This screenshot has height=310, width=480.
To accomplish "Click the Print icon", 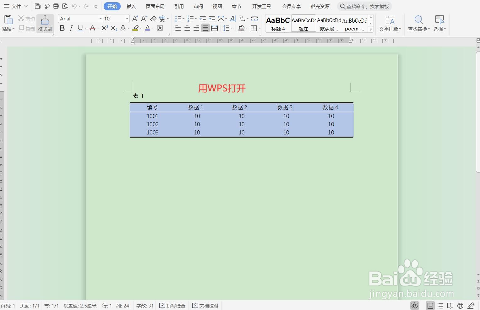I will pyautogui.click(x=56, y=6).
